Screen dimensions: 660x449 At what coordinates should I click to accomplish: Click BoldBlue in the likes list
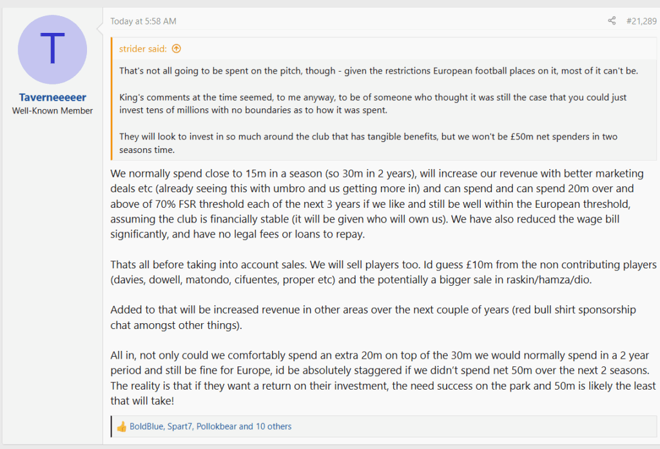click(146, 426)
